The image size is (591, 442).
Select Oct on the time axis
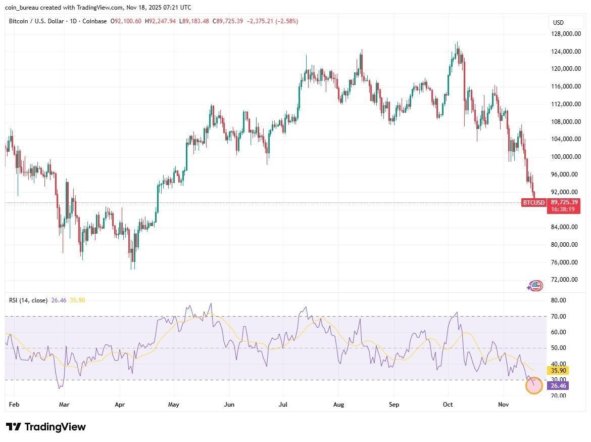click(x=448, y=405)
